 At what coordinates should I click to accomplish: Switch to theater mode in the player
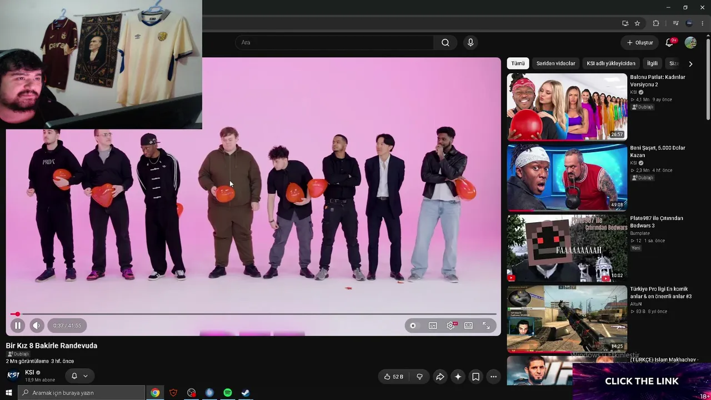[468, 326]
